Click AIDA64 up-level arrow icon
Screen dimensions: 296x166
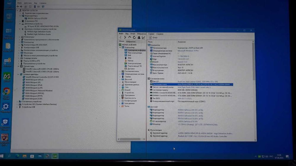[130, 37]
